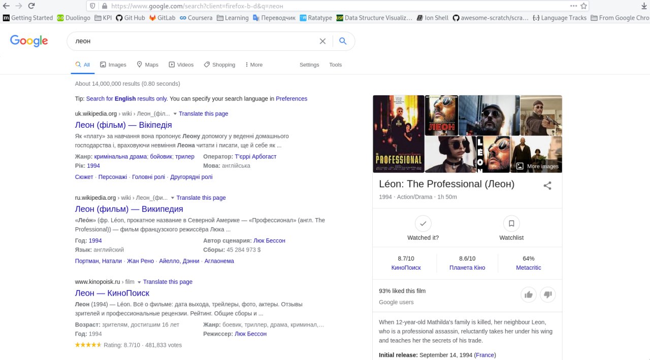Open Ion Shell bookmark
The height and width of the screenshot is (360, 650).
coord(433,18)
